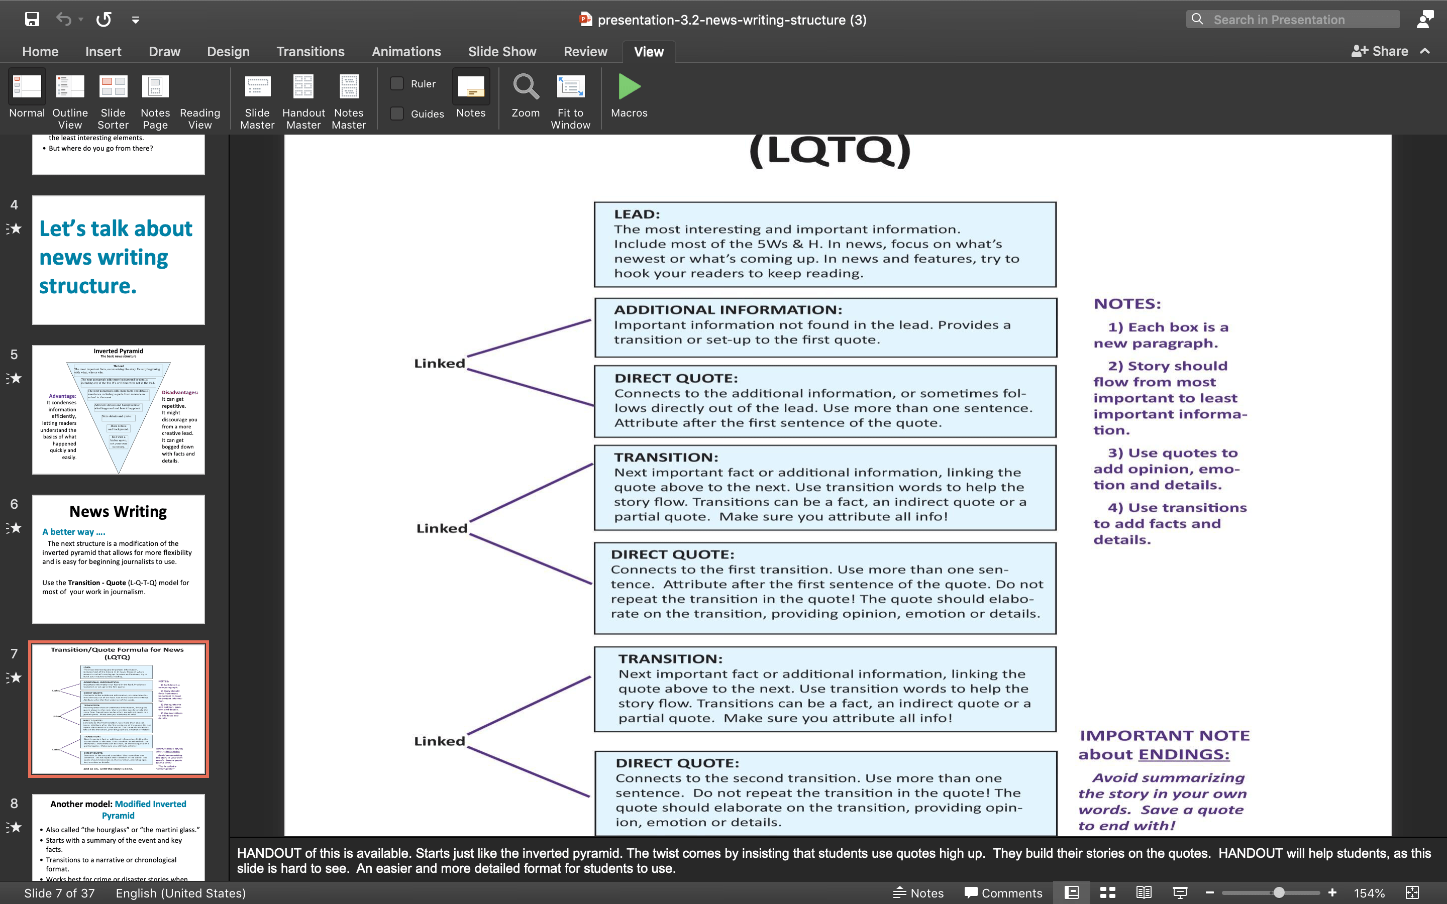Click in the Search in Presentation field
This screenshot has width=1447, height=904.
point(1293,19)
